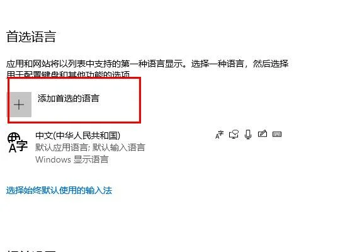Click the 首选语言 section heading

pyautogui.click(x=31, y=37)
